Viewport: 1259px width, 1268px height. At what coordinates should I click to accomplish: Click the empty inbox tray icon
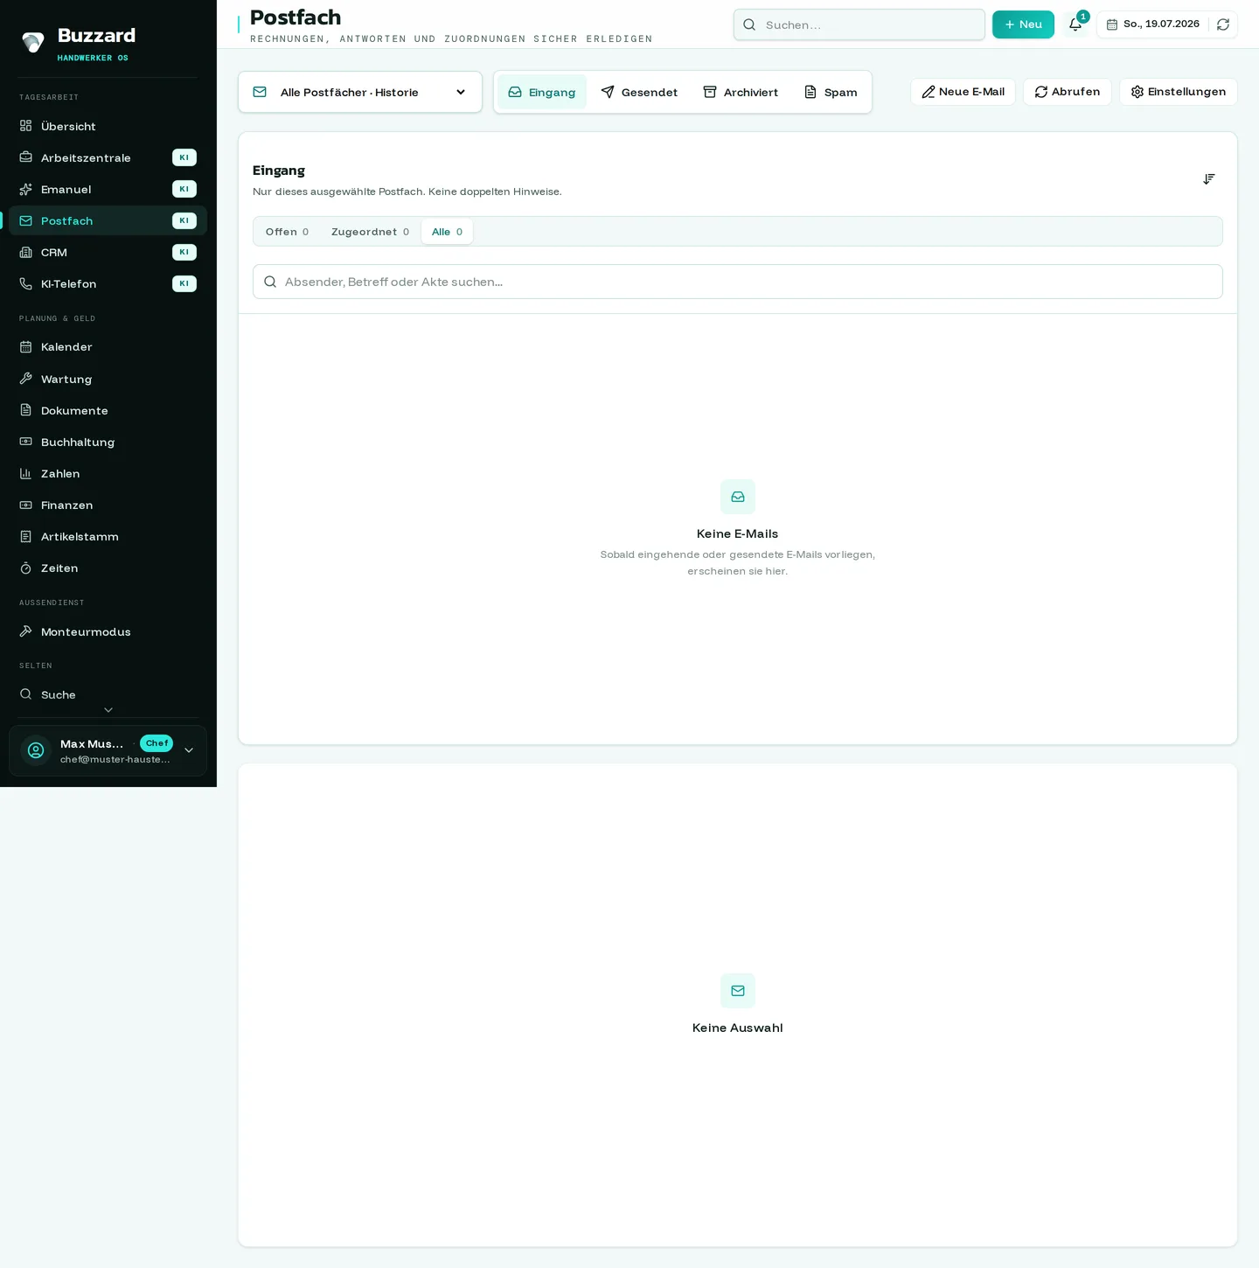tap(738, 497)
